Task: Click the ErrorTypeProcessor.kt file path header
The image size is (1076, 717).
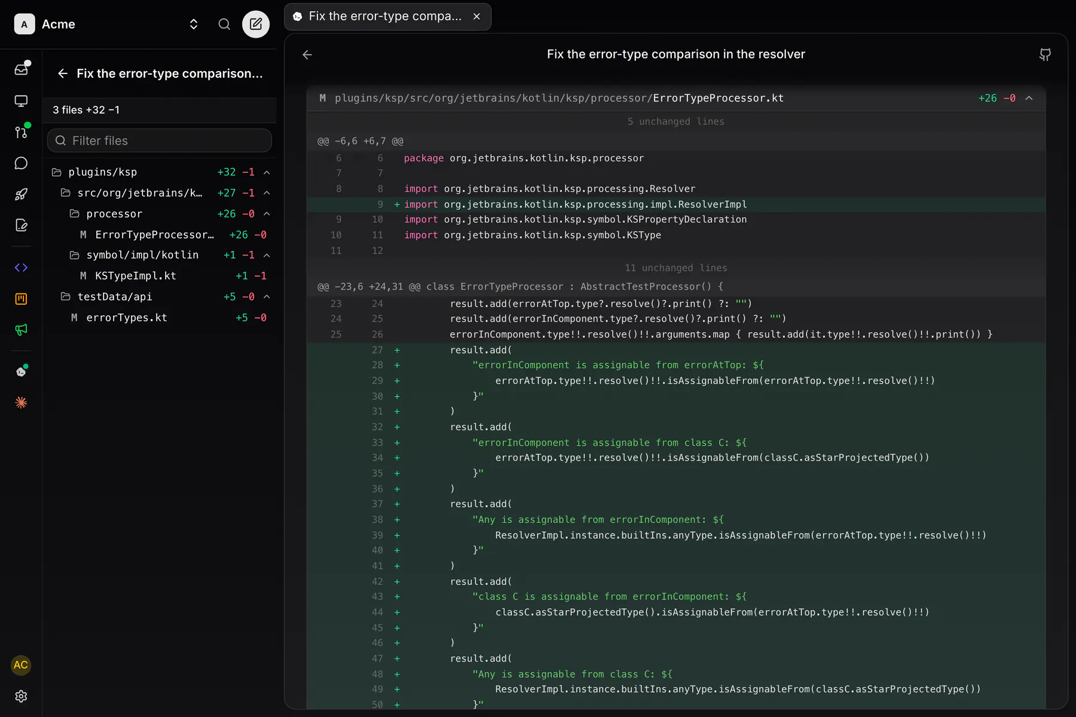Action: point(559,98)
